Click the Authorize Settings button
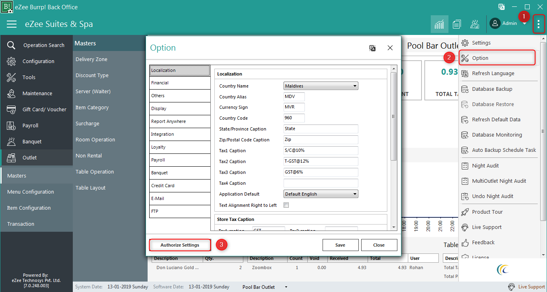The width and height of the screenshot is (547, 292). tap(180, 245)
